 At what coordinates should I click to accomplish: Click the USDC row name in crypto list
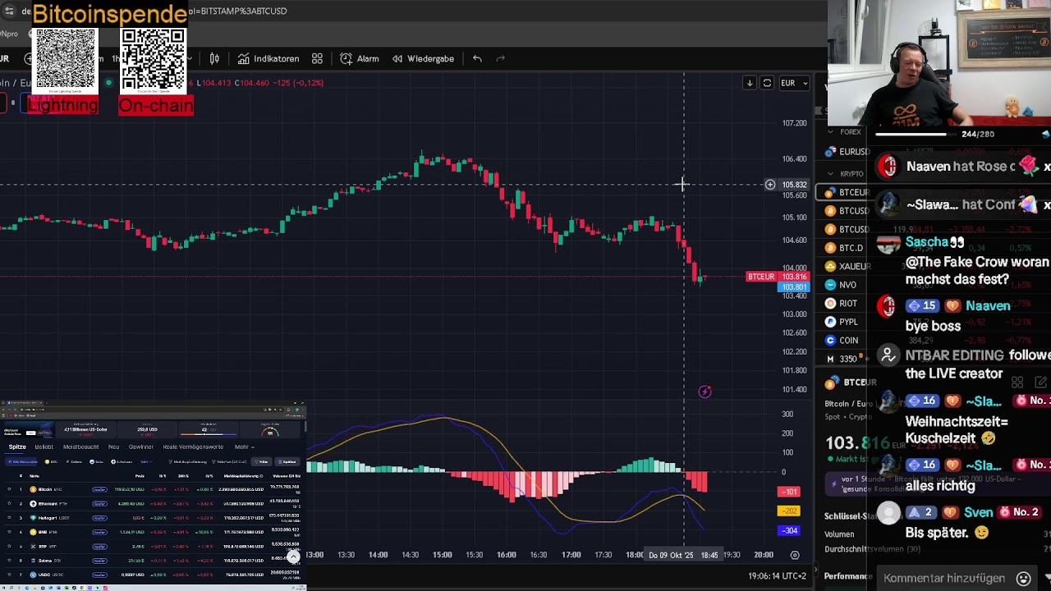coord(44,575)
